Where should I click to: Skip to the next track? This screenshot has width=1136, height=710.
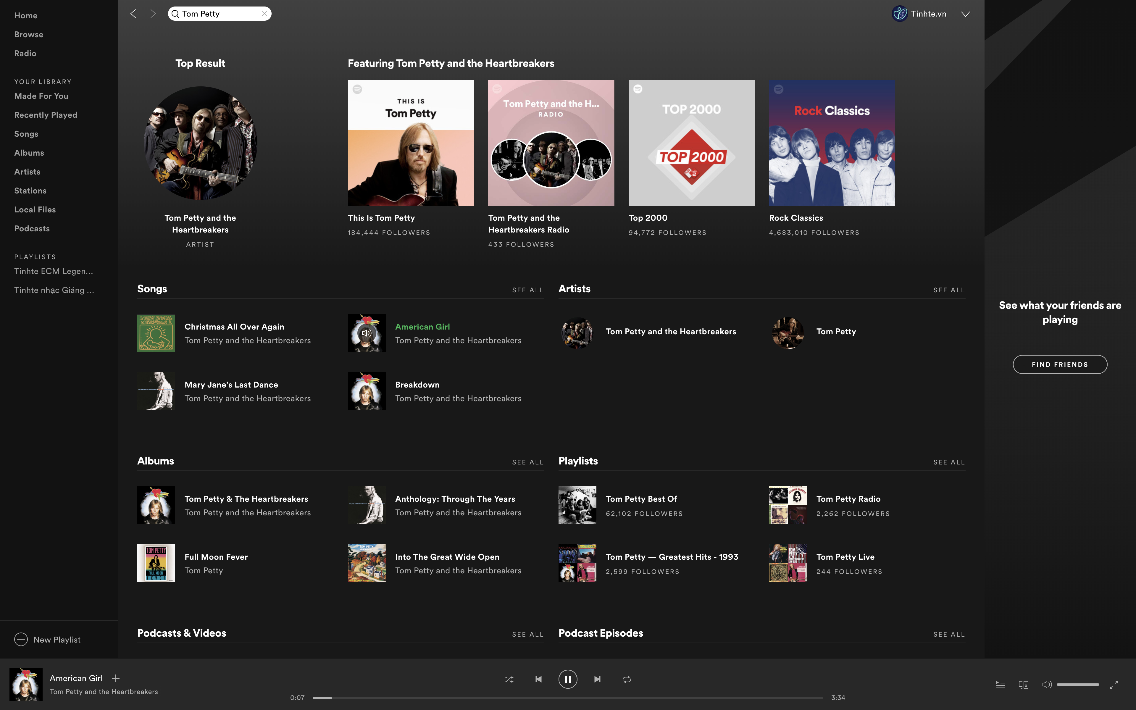[597, 679]
